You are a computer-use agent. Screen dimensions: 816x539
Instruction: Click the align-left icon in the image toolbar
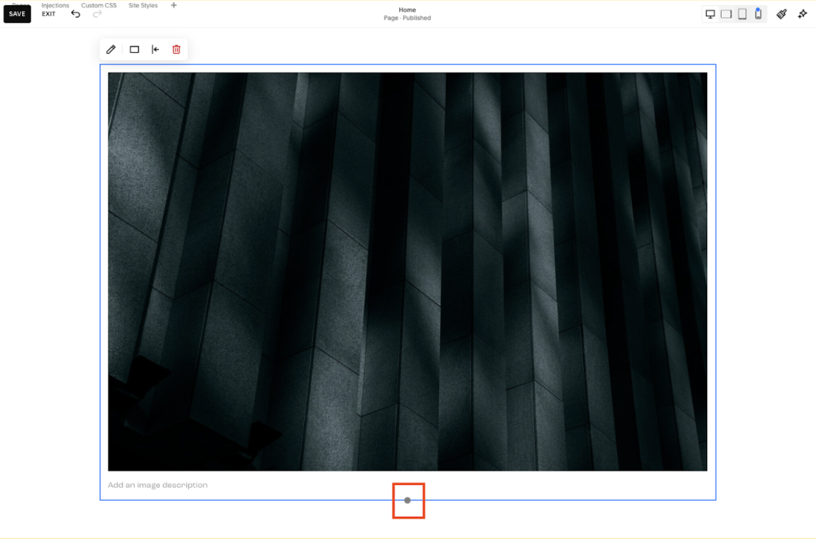tap(155, 49)
